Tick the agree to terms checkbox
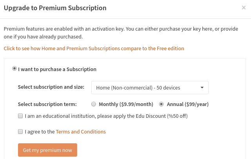 [20, 132]
